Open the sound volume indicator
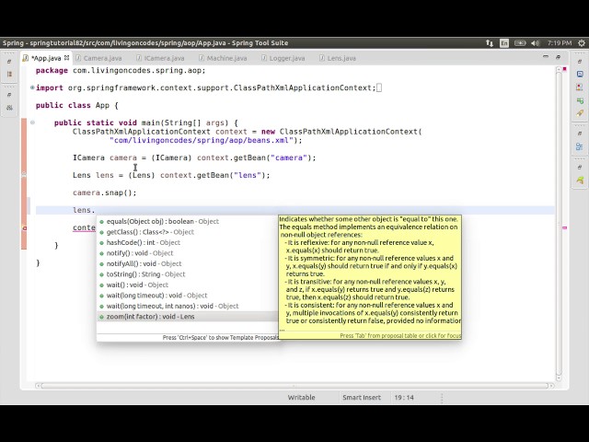The width and height of the screenshot is (589, 442). pyautogui.click(x=536, y=43)
